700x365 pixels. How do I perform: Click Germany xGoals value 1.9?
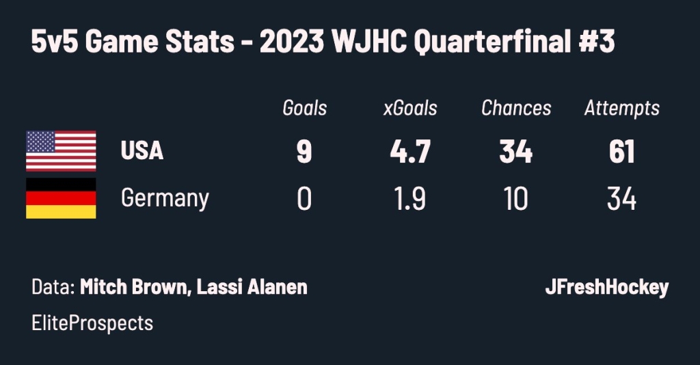(410, 199)
